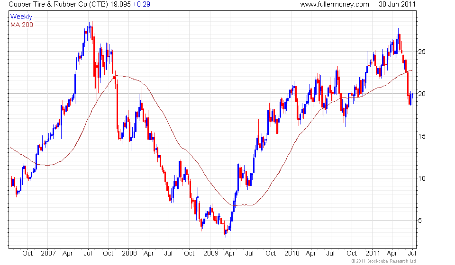Click the 19.895 last price value

(x=107, y=4)
